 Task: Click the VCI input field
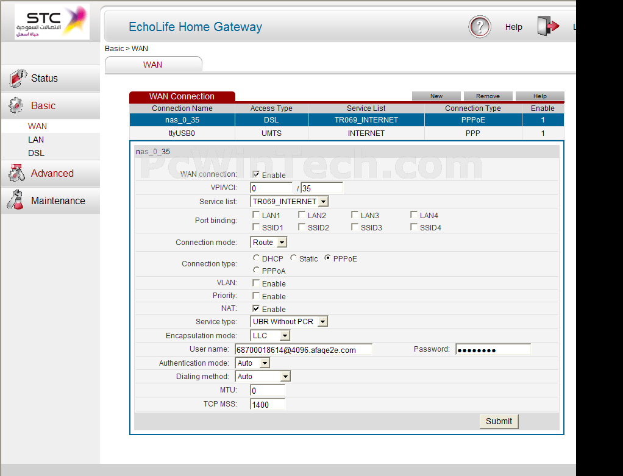coord(322,188)
